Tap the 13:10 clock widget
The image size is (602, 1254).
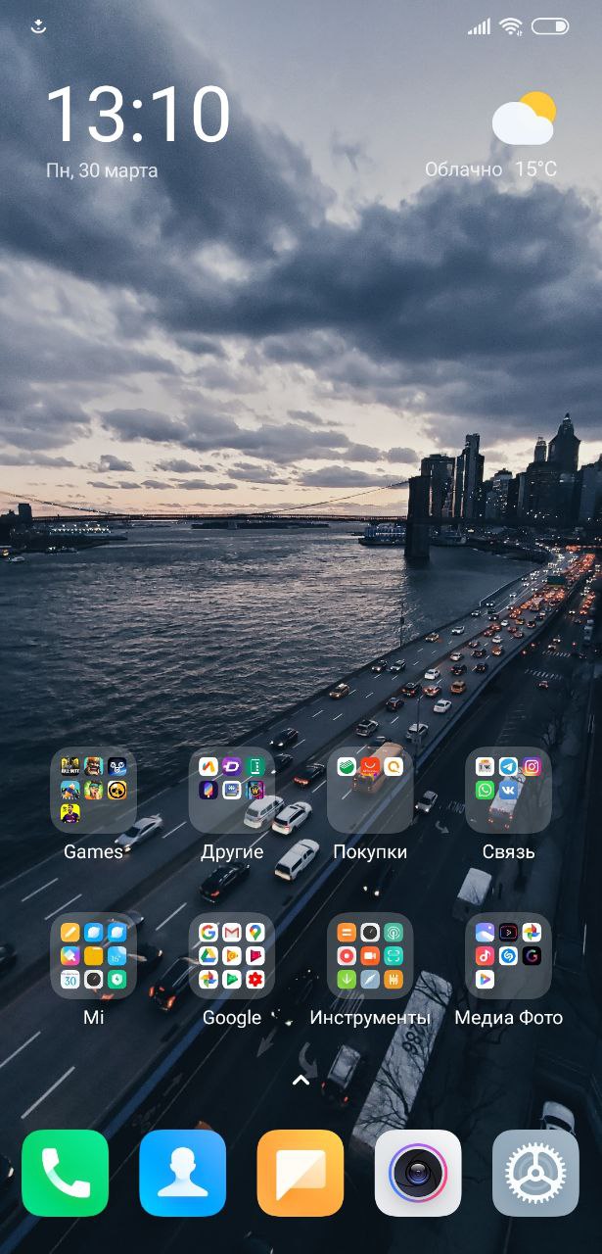coord(138,116)
